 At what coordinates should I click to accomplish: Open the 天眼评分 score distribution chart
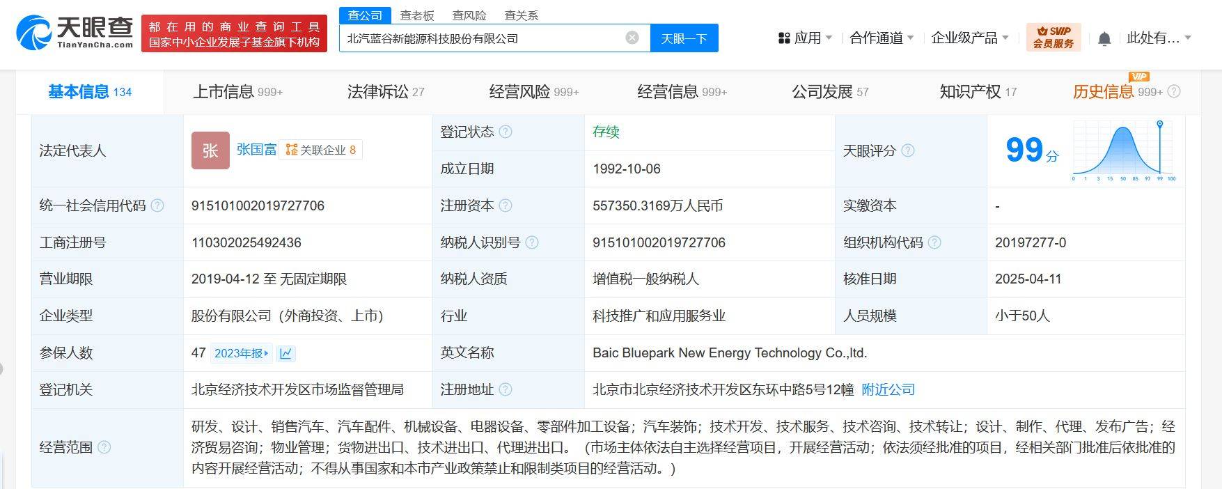pos(1125,150)
